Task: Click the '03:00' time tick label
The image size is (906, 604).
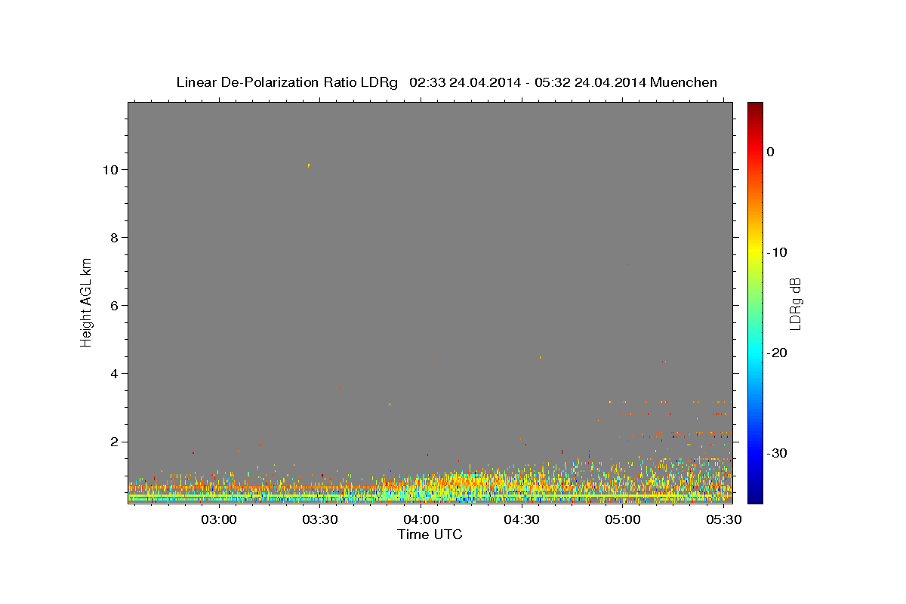Action: click(220, 519)
